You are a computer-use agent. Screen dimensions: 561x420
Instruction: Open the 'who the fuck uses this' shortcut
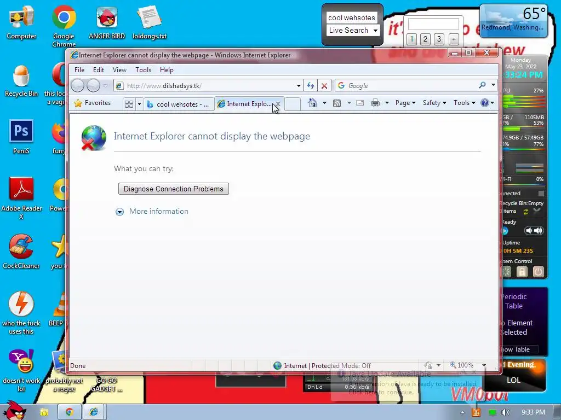pos(21,313)
